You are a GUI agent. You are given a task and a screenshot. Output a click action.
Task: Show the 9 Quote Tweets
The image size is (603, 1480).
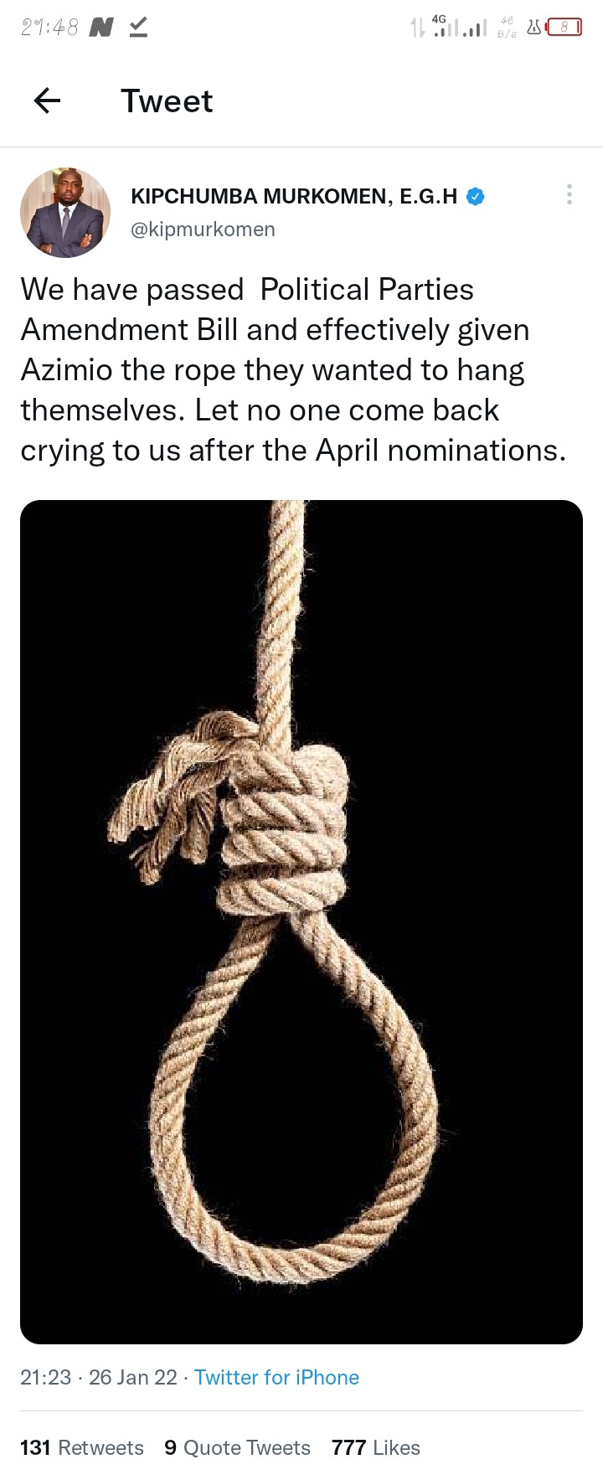238,1448
